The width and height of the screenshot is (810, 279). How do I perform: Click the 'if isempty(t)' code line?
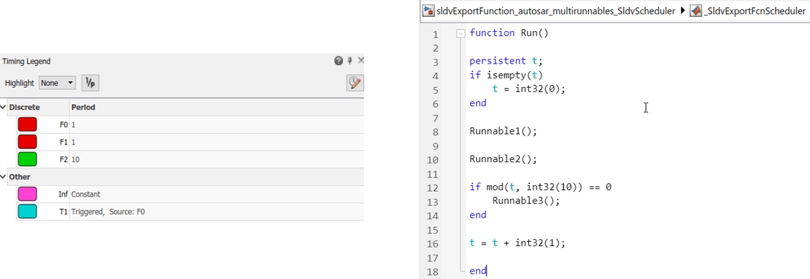(x=506, y=75)
